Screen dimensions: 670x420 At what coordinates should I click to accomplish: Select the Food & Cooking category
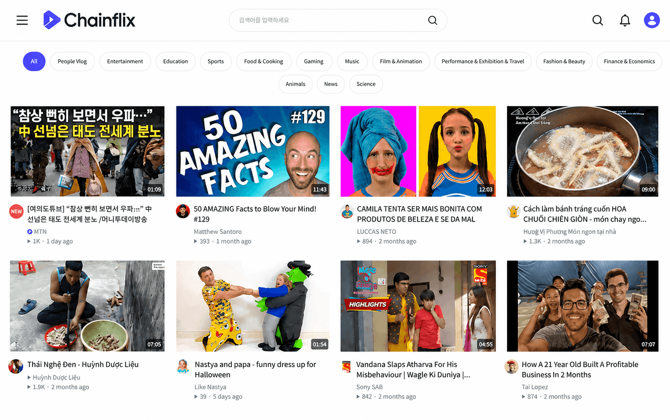(264, 61)
